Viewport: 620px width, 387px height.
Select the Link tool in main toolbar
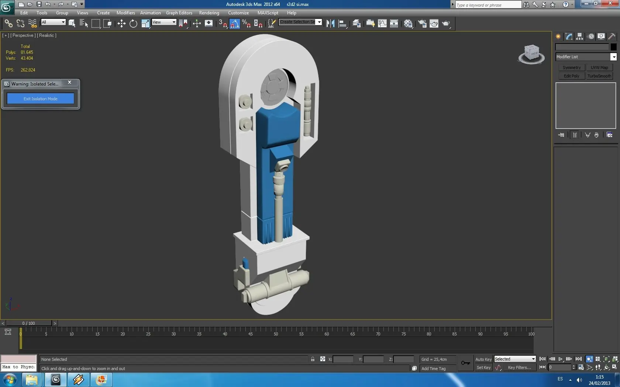tap(8, 24)
